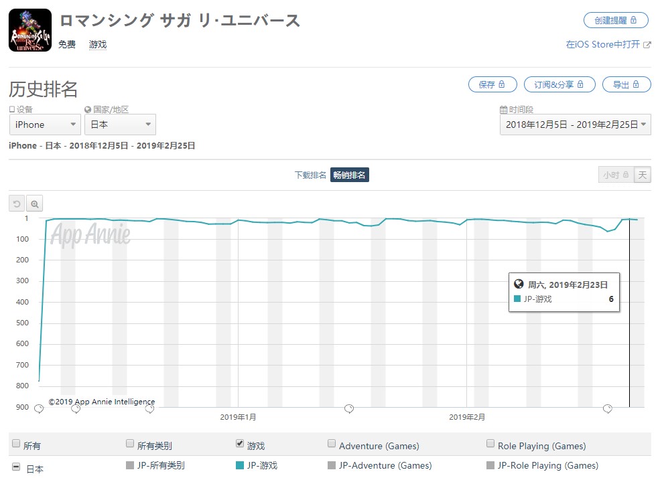Open the 日本 country dropdown
Image resolution: width=664 pixels, height=478 pixels.
[120, 125]
